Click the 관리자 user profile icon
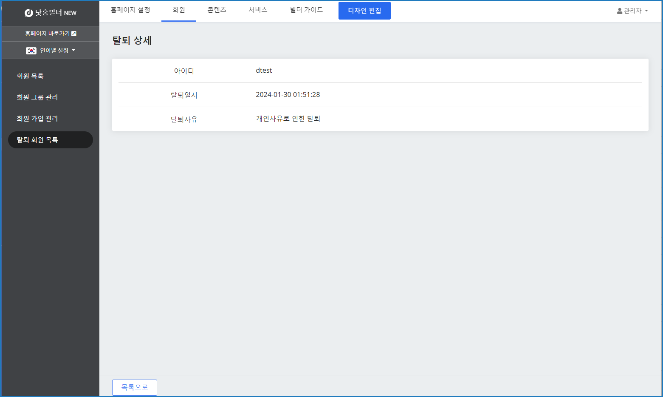 click(620, 11)
